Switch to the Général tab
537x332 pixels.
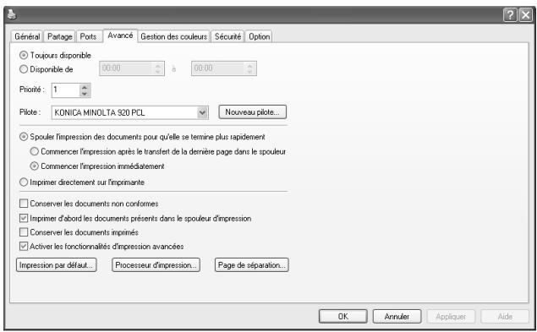pyautogui.click(x=27, y=36)
